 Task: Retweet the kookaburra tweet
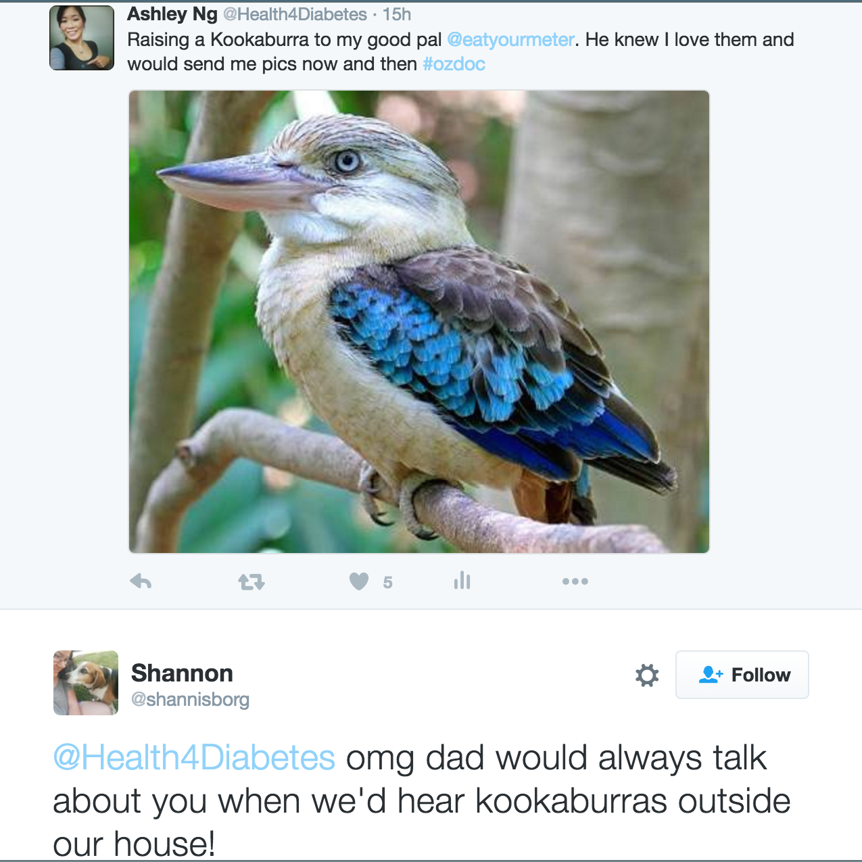pyautogui.click(x=252, y=581)
